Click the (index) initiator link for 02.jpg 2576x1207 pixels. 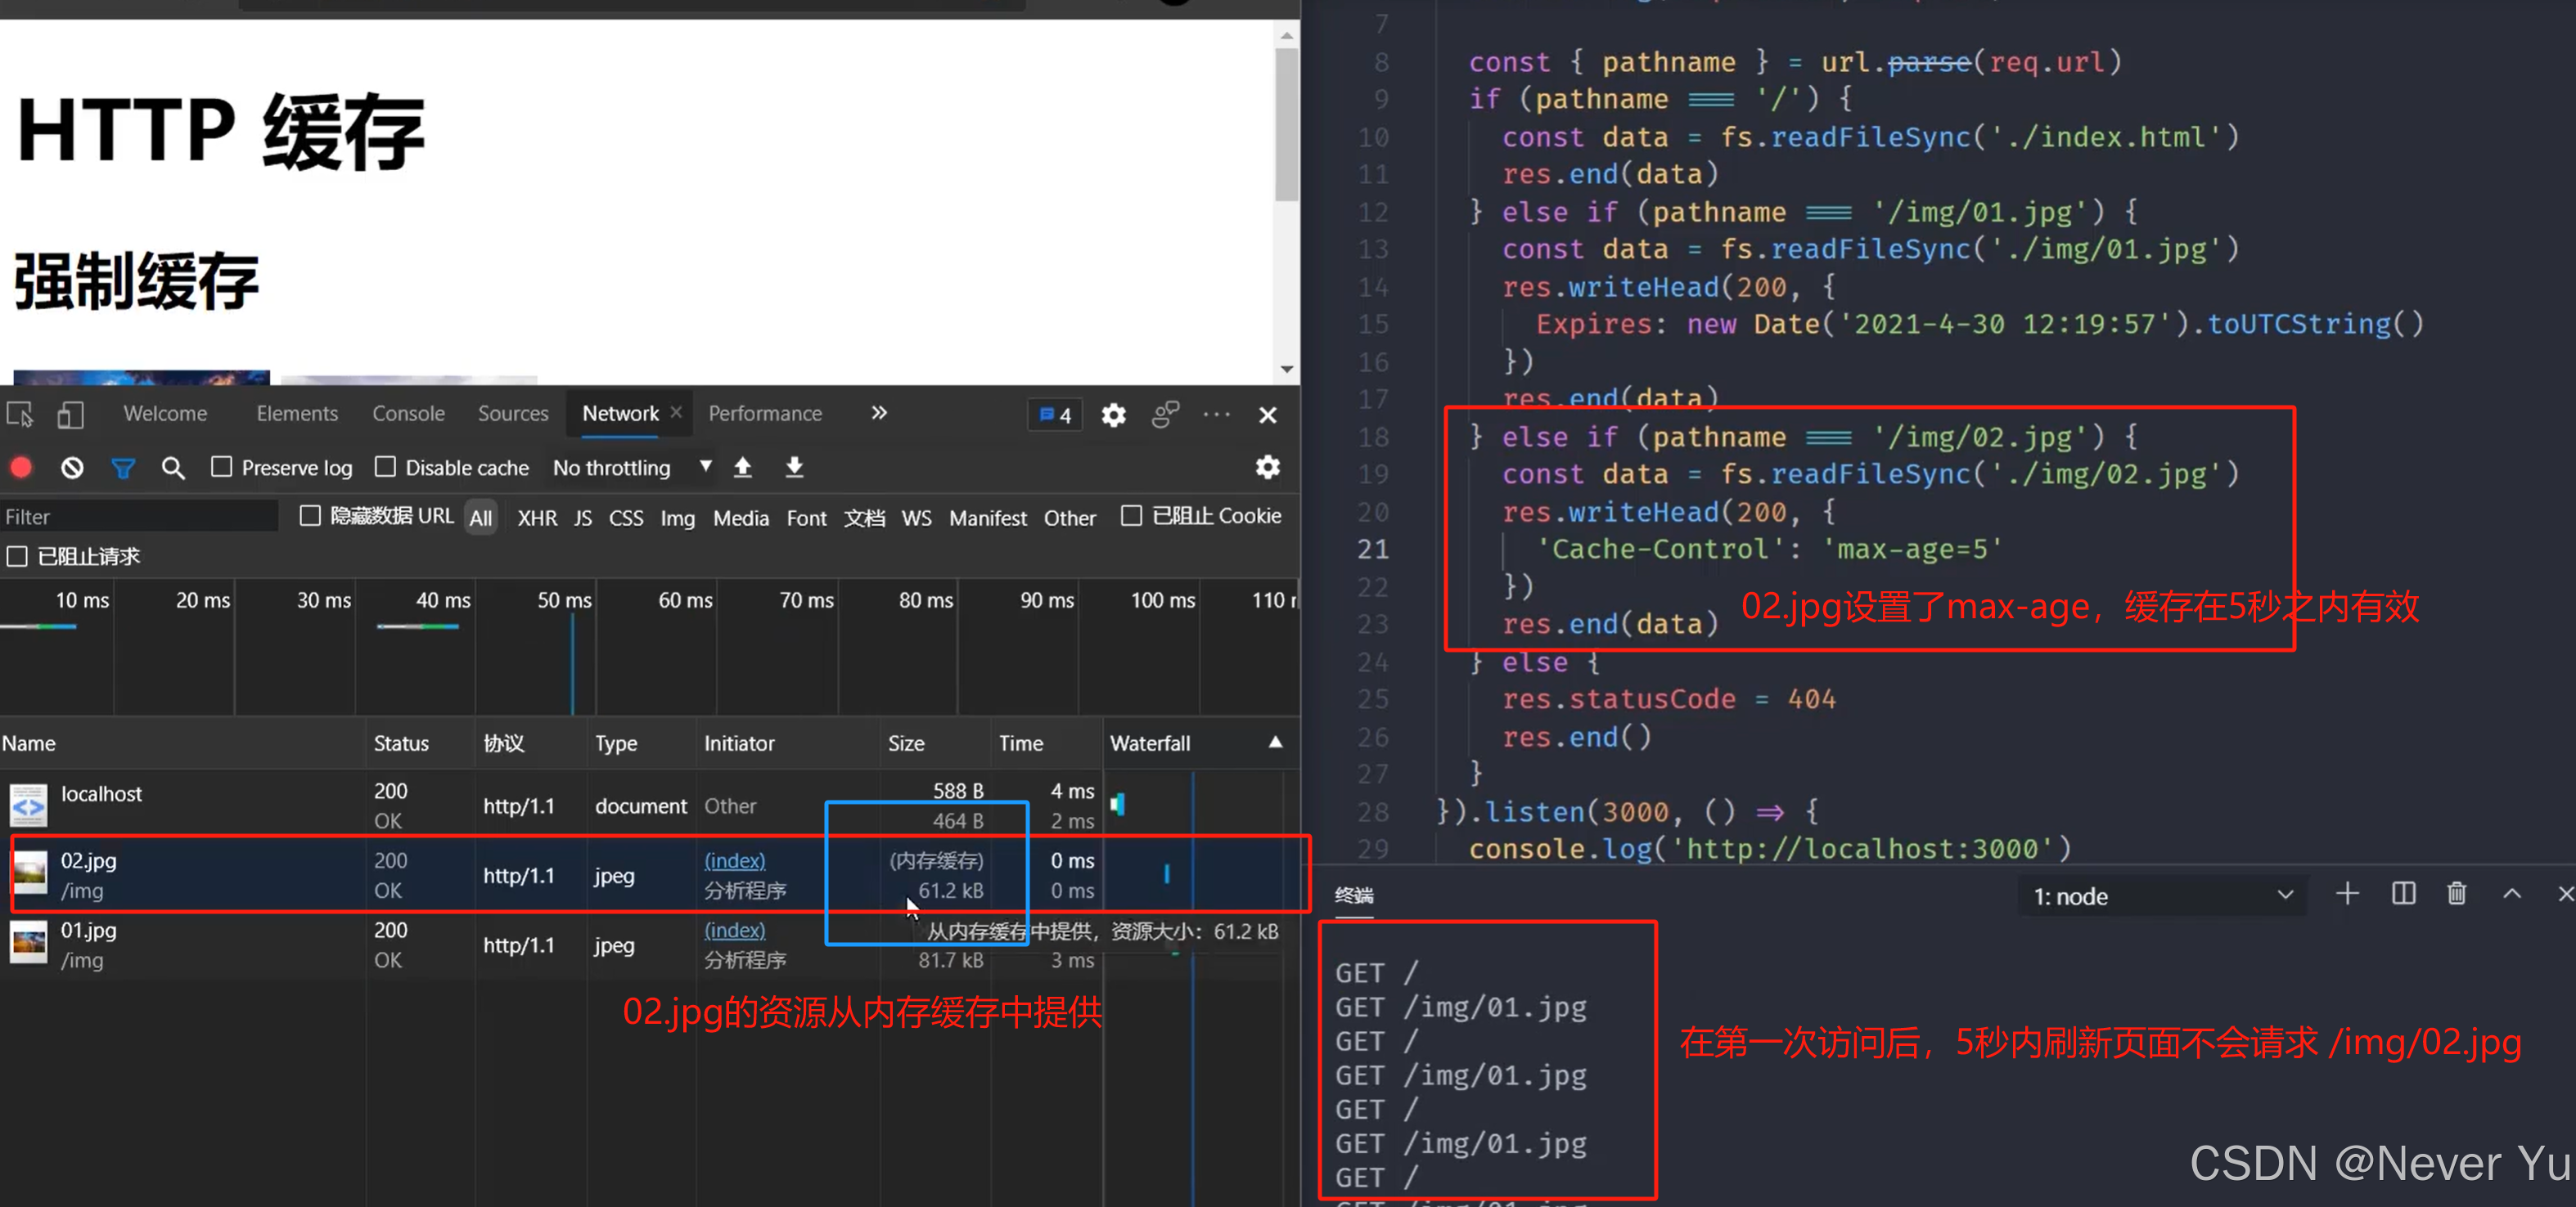tap(734, 860)
